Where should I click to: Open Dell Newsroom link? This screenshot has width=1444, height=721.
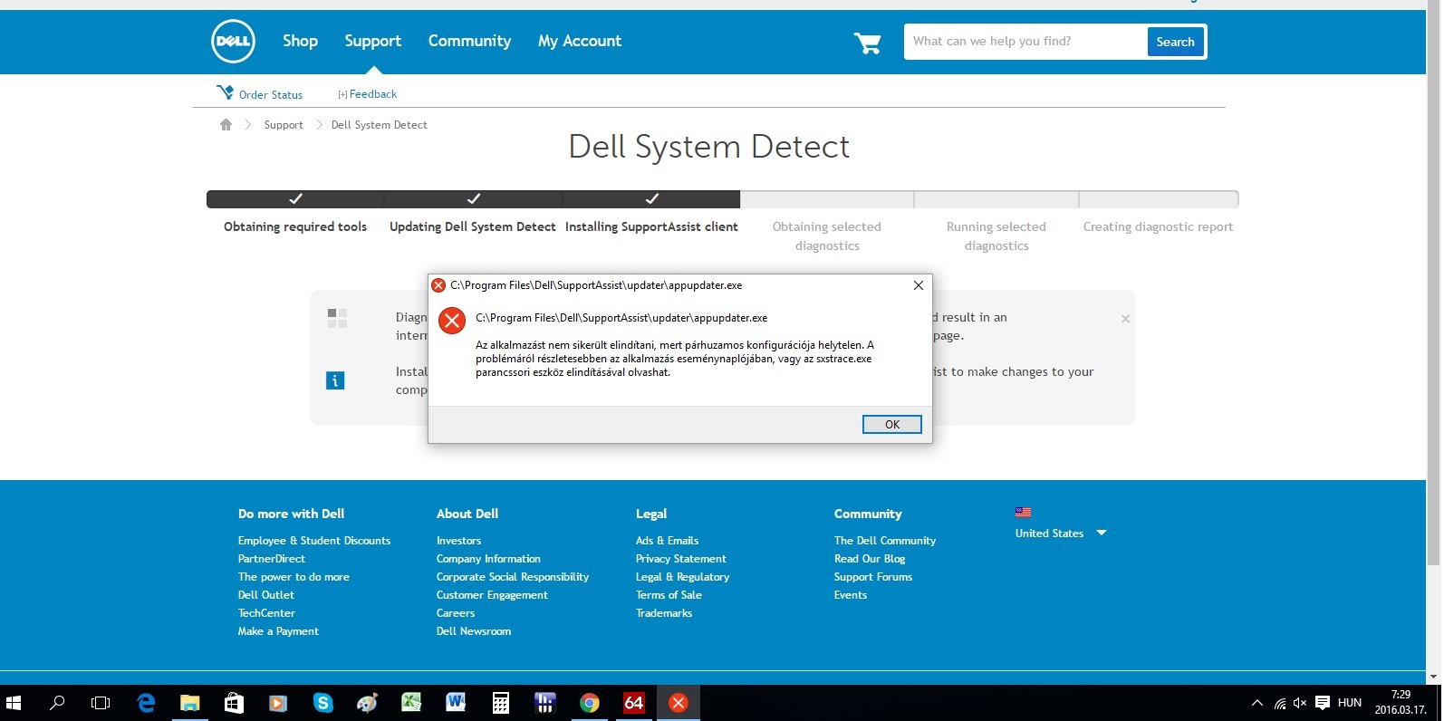474,631
